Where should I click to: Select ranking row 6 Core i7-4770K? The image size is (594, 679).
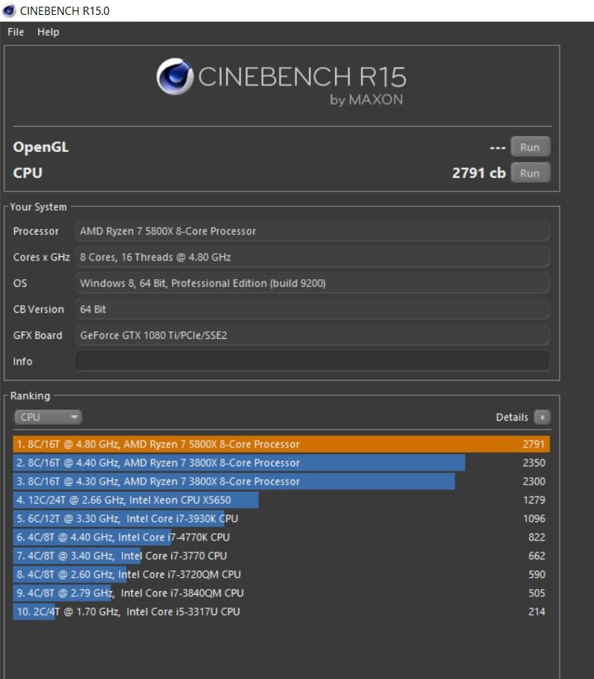(281, 537)
